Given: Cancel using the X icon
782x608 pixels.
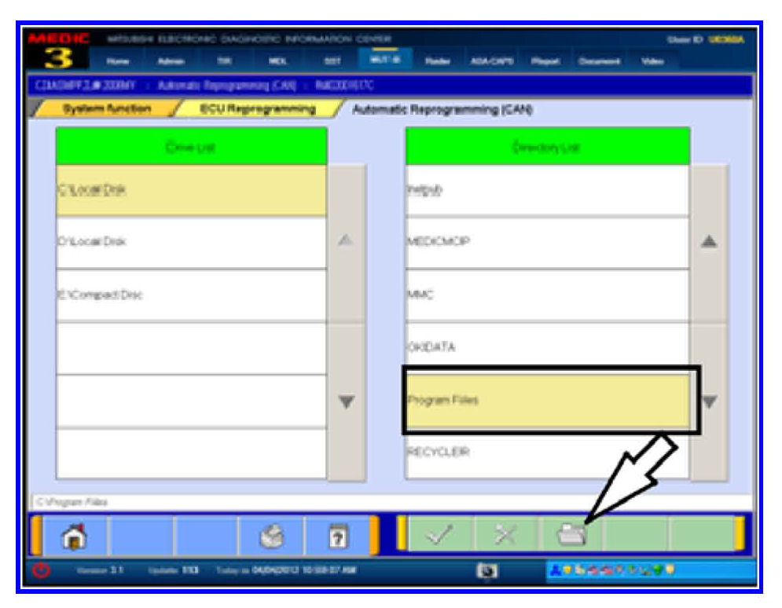Looking at the screenshot, I should click(506, 536).
